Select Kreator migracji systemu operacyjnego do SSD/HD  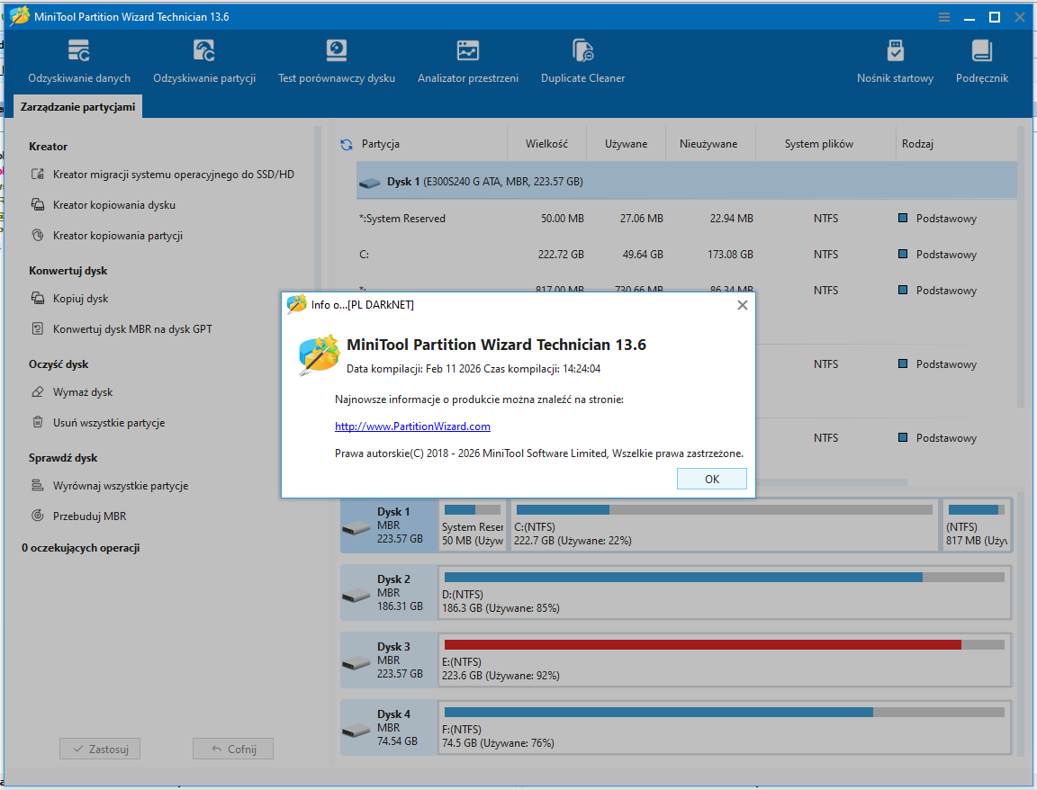[173, 175]
